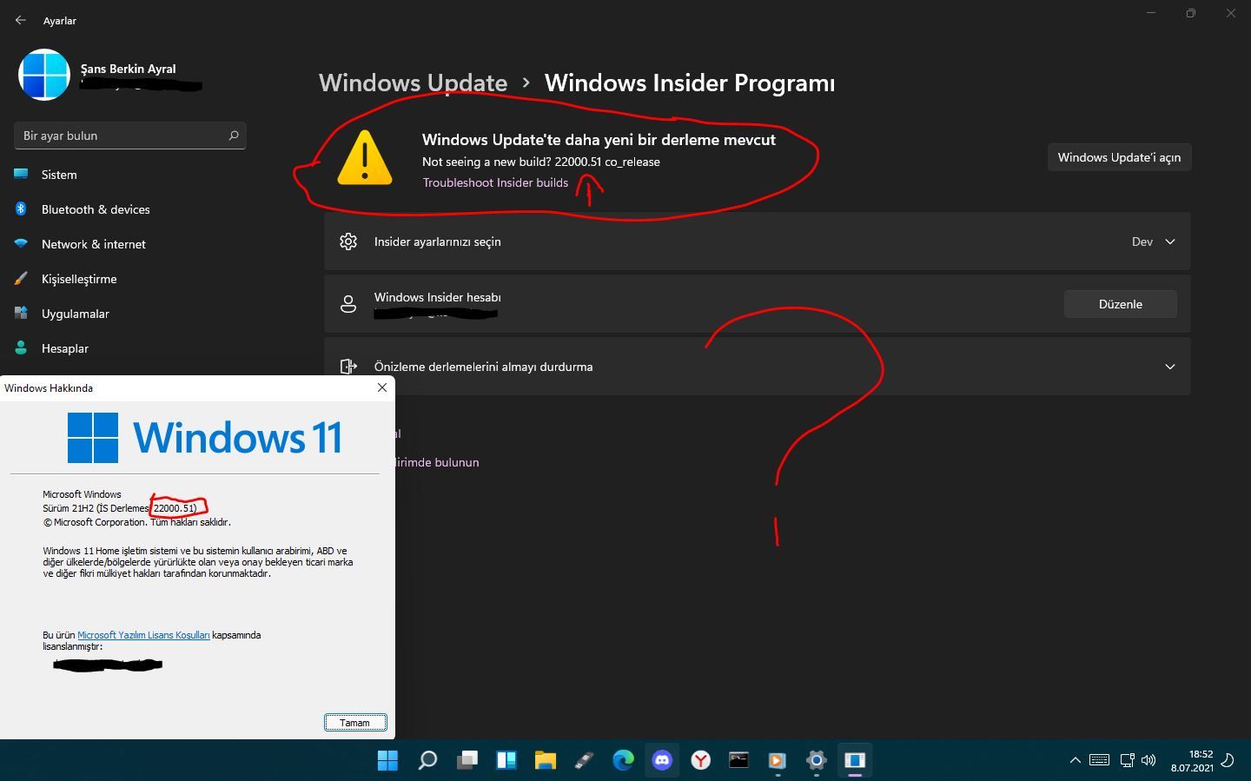Switch to the Settings gear taskbar icon
This screenshot has width=1251, height=781.
coord(816,760)
